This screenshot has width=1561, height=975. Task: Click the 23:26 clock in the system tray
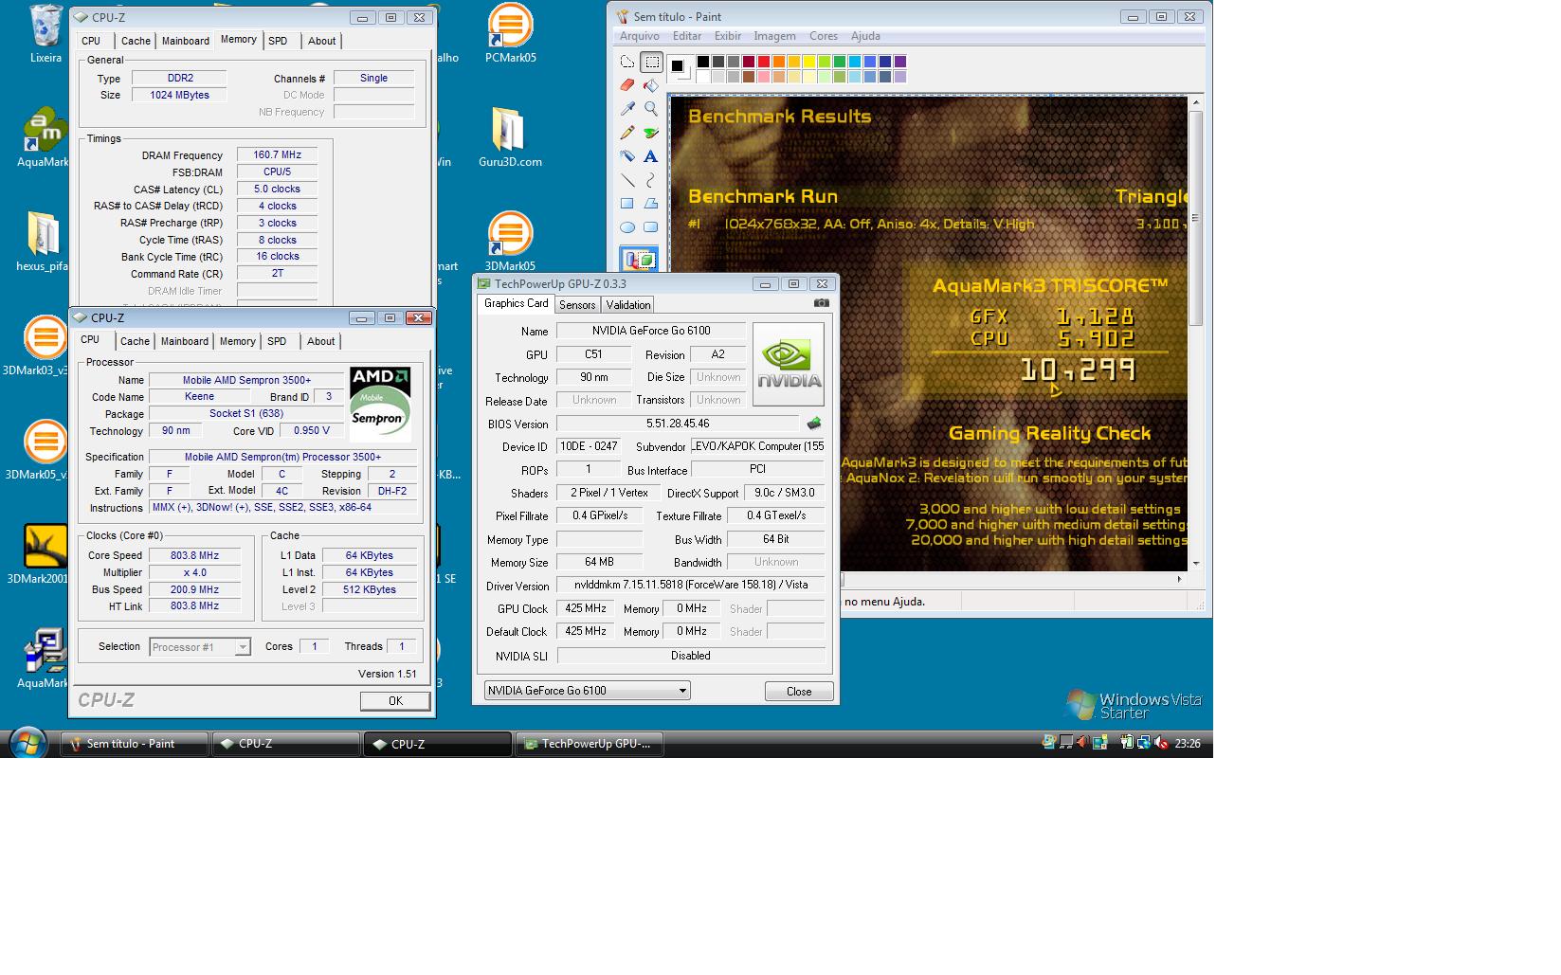(x=1188, y=744)
